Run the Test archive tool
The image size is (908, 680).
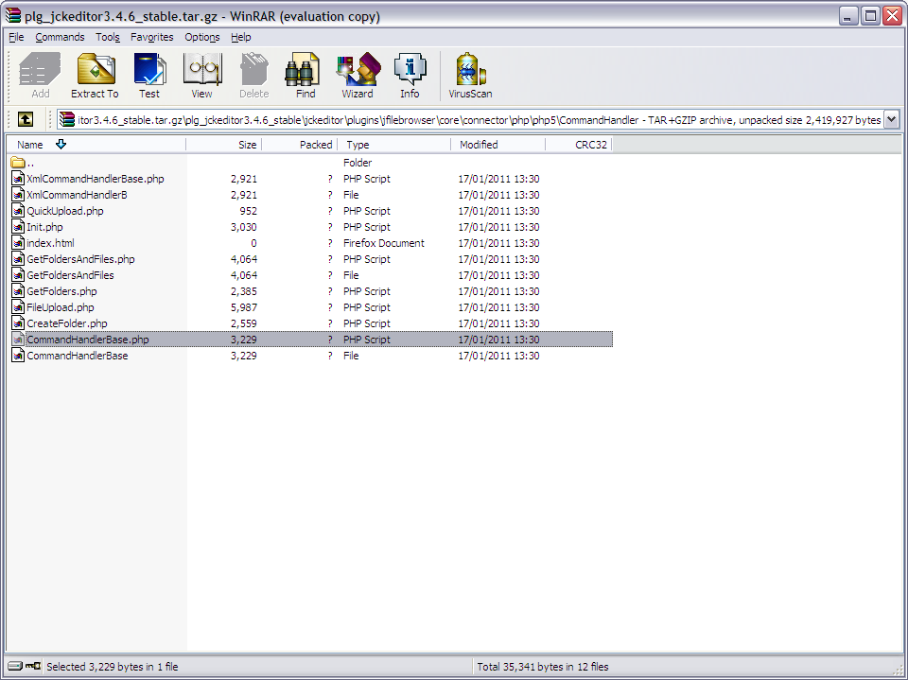[149, 75]
